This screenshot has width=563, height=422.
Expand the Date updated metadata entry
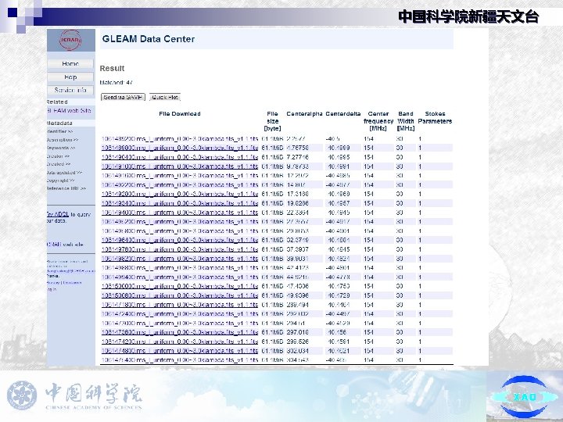(64, 172)
